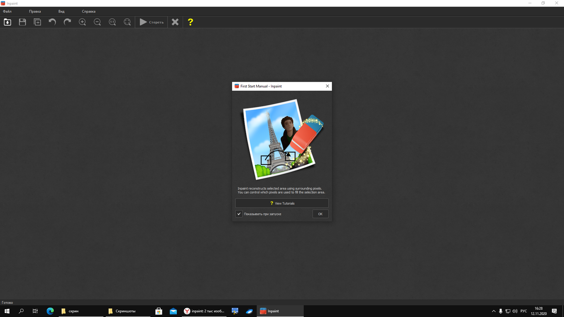Image resolution: width=564 pixels, height=317 pixels.
Task: Click the taskbar search magnifier
Action: pyautogui.click(x=21, y=311)
